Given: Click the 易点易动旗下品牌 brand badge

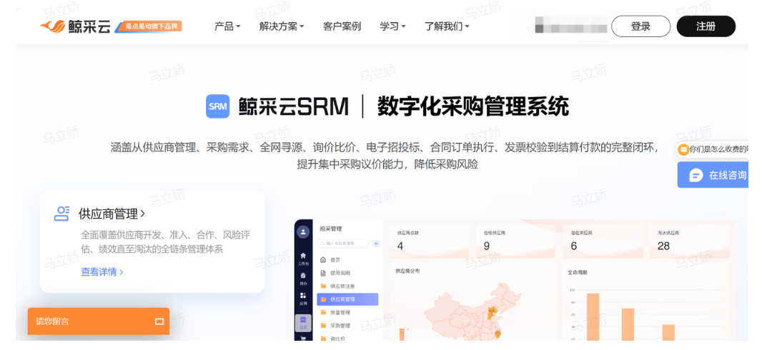Looking at the screenshot, I should tap(149, 26).
